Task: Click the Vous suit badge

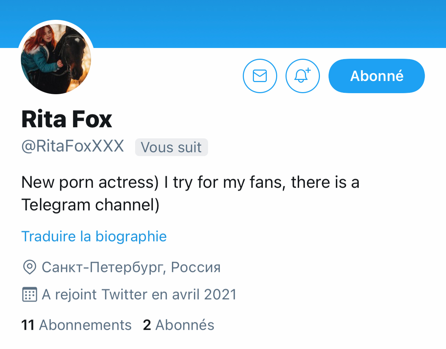Action: point(171,147)
